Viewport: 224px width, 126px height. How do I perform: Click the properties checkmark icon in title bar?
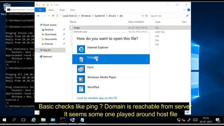[x=43, y=5]
